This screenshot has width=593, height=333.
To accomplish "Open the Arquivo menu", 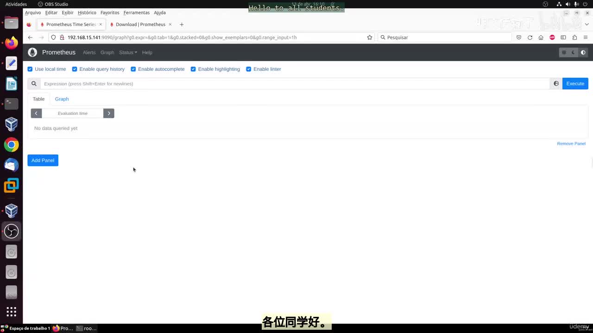I will point(33,12).
